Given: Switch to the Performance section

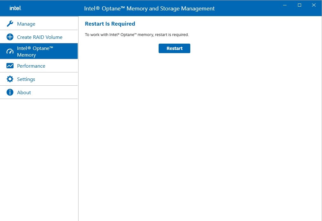Looking at the screenshot, I should [x=31, y=66].
